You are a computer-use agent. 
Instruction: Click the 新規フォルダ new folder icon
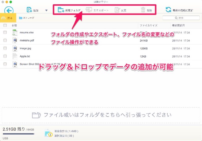[x=61, y=10]
